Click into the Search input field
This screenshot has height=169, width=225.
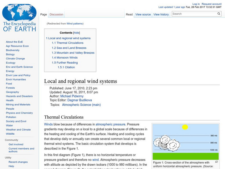pyautogui.click(x=194, y=14)
